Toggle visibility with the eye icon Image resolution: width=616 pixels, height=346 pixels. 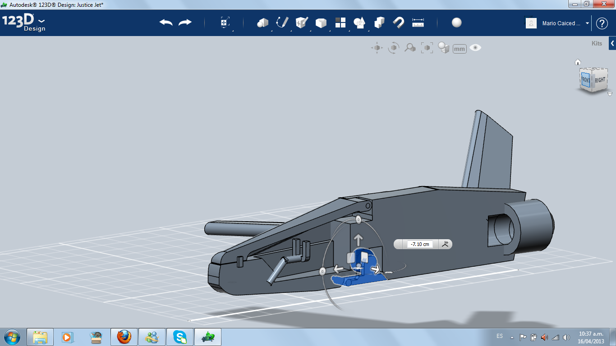pyautogui.click(x=475, y=48)
